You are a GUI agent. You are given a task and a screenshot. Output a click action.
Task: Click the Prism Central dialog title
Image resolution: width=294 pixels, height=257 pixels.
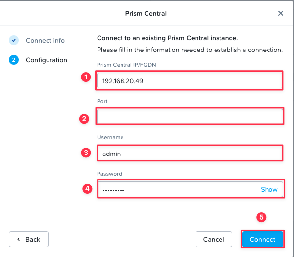(146, 14)
